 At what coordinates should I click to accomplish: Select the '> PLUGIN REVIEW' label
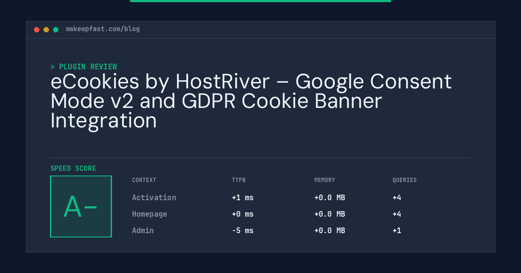click(84, 67)
